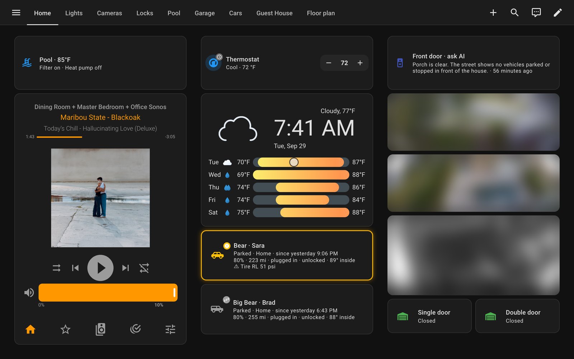Go to the Garage tab
This screenshot has height=359, width=574.
tap(204, 13)
